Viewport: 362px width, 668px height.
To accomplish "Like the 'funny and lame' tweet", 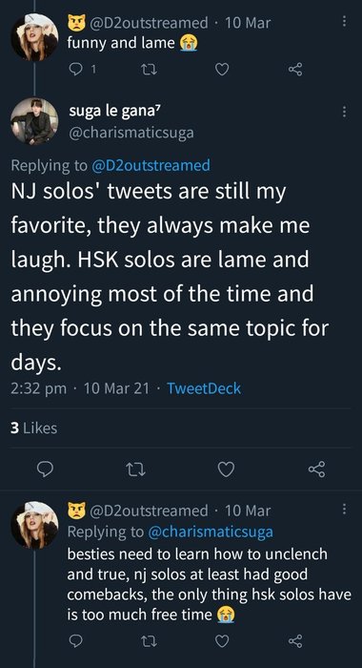I will 222,70.
